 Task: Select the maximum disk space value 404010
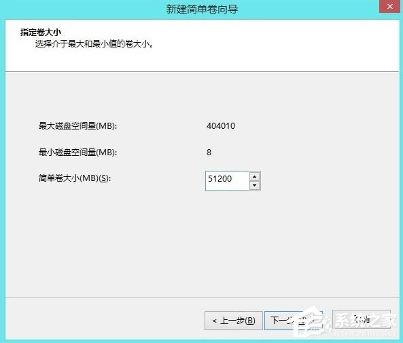pos(221,126)
